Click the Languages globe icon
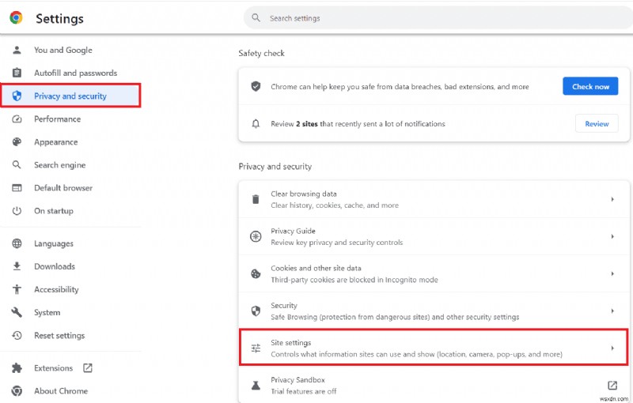Viewport: 633px width, 403px height. (17, 243)
